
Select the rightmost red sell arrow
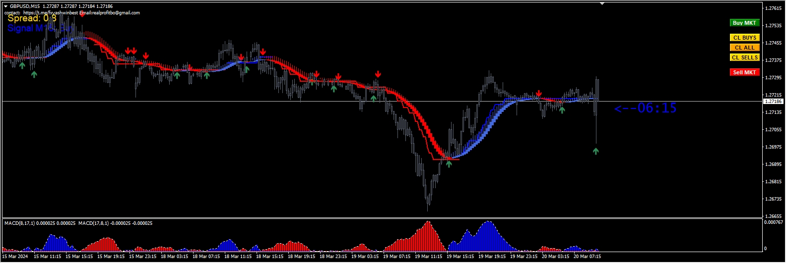click(x=539, y=94)
